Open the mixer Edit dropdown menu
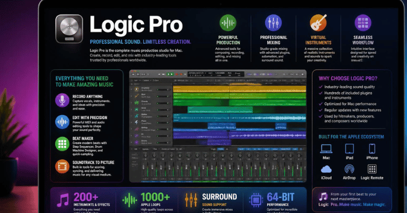 [x=137, y=149]
